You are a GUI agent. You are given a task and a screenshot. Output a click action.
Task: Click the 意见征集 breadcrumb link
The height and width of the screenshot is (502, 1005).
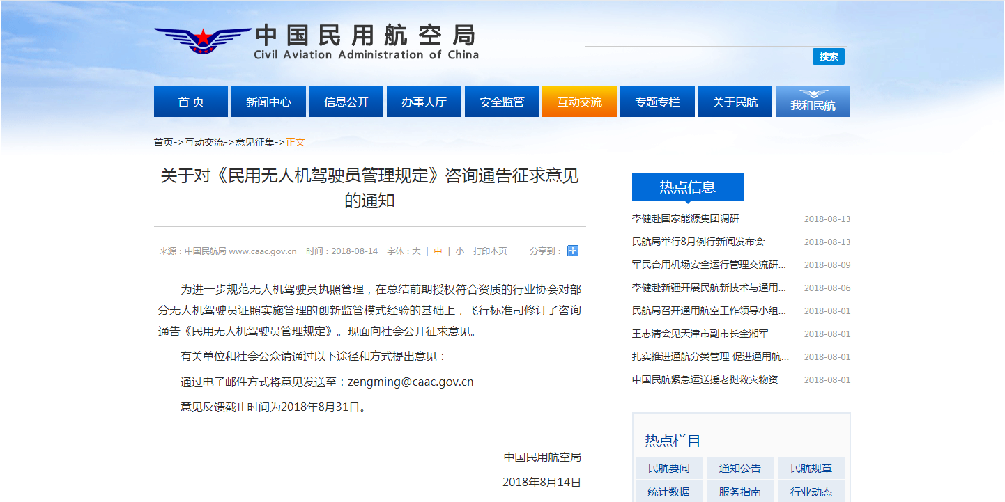(255, 142)
